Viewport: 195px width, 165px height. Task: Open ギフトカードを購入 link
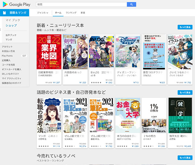(x=12, y=69)
